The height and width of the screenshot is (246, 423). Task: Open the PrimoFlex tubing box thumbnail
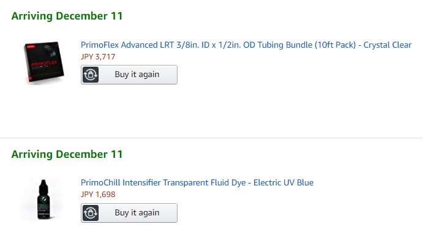click(x=46, y=62)
